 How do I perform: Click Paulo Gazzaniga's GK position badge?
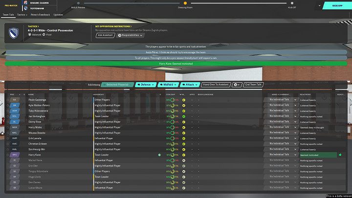[15, 99]
